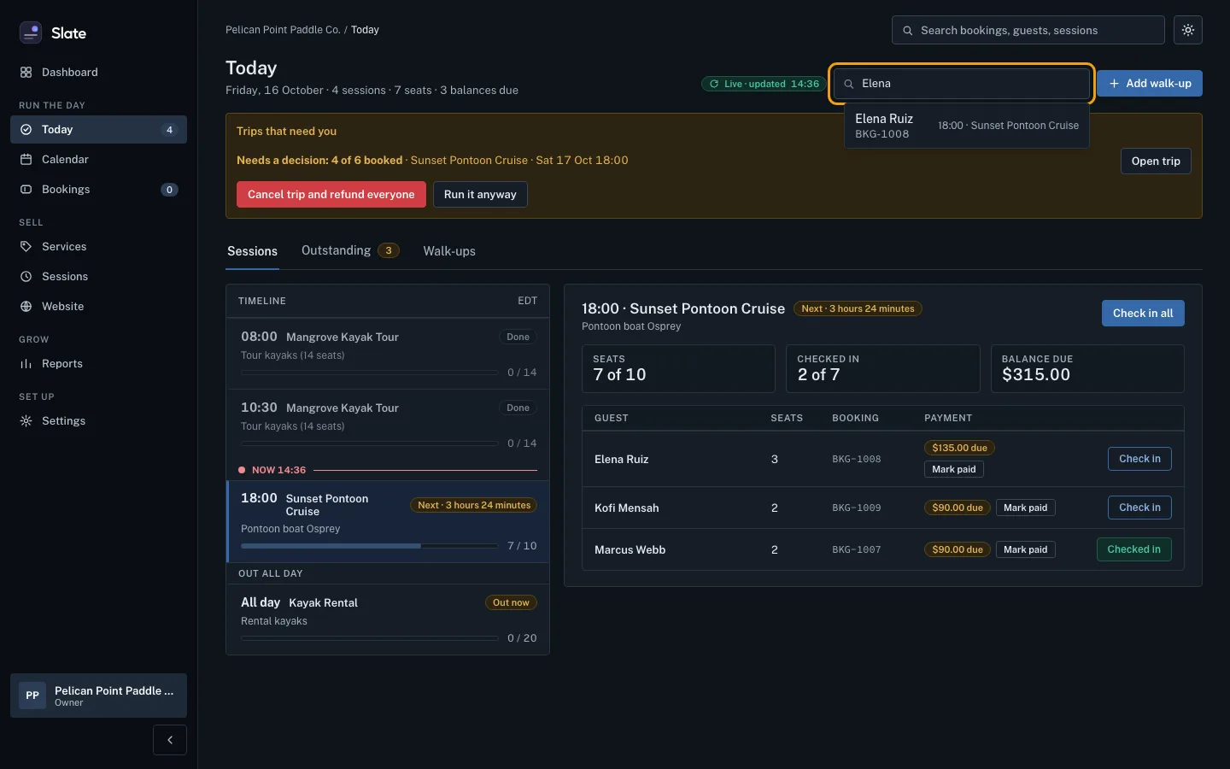
Task: Mark Kofi Mensah's booking as paid
Action: [x=1025, y=508]
